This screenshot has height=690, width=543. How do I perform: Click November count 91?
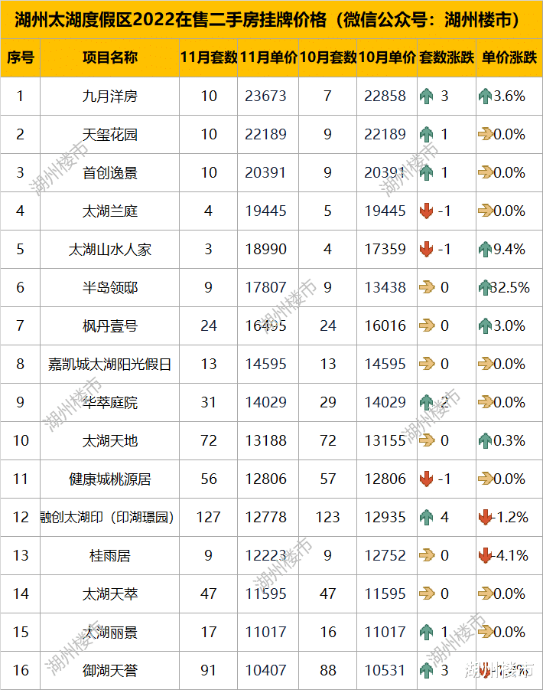[x=209, y=670]
